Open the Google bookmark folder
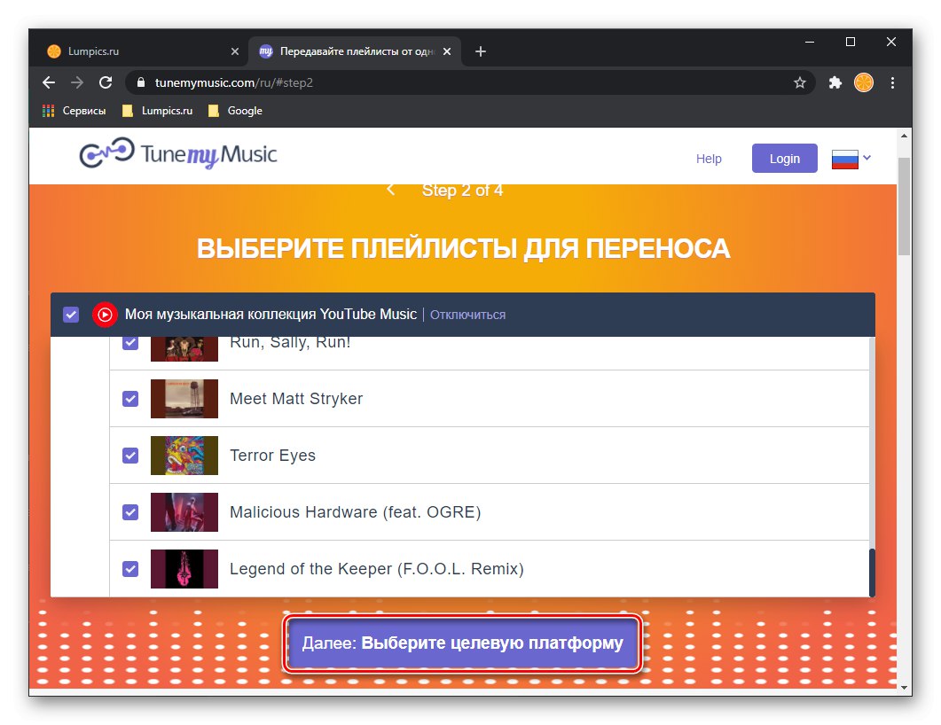The width and height of the screenshot is (941, 725). tap(235, 110)
